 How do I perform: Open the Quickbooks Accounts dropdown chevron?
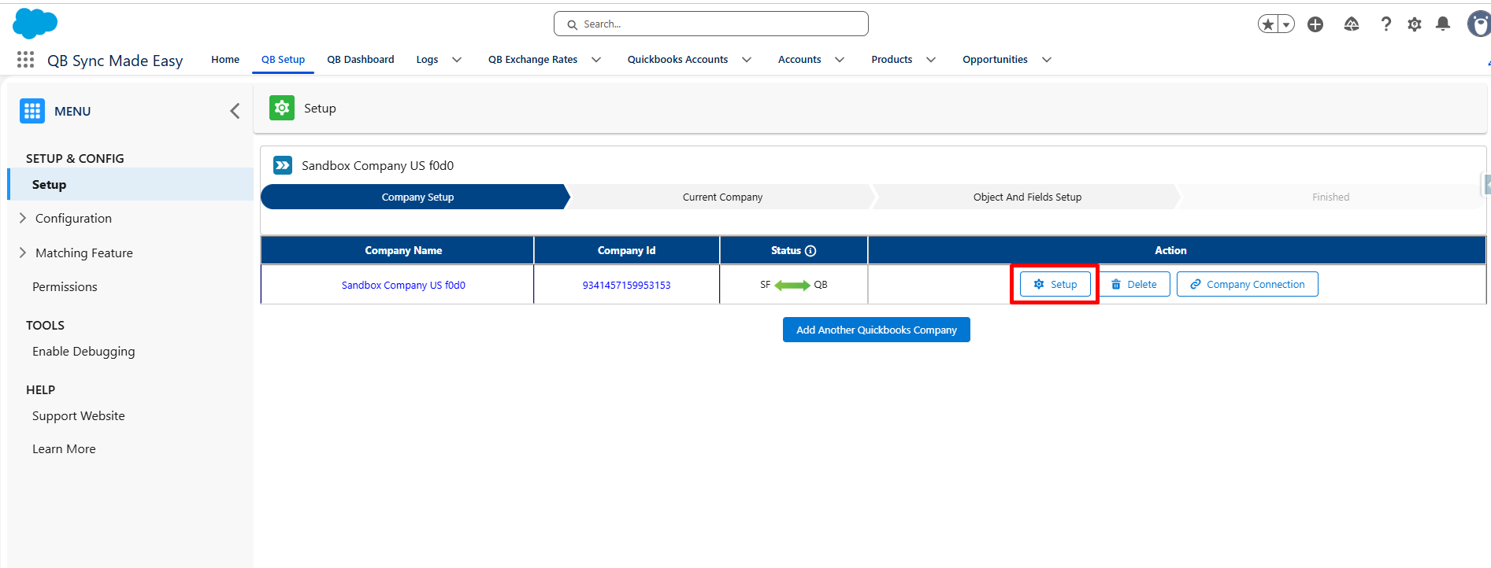(x=747, y=60)
